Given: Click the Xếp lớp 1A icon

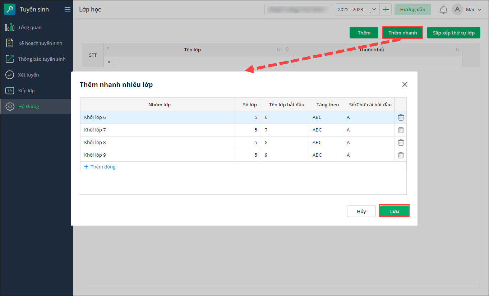Looking at the screenshot, I should (10, 91).
